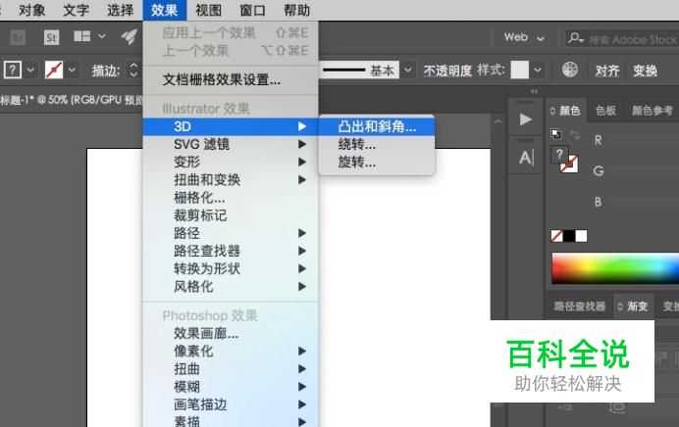Open the Web workspace switcher dropdown
Image resolution: width=679 pixels, height=427 pixels.
[x=524, y=37]
